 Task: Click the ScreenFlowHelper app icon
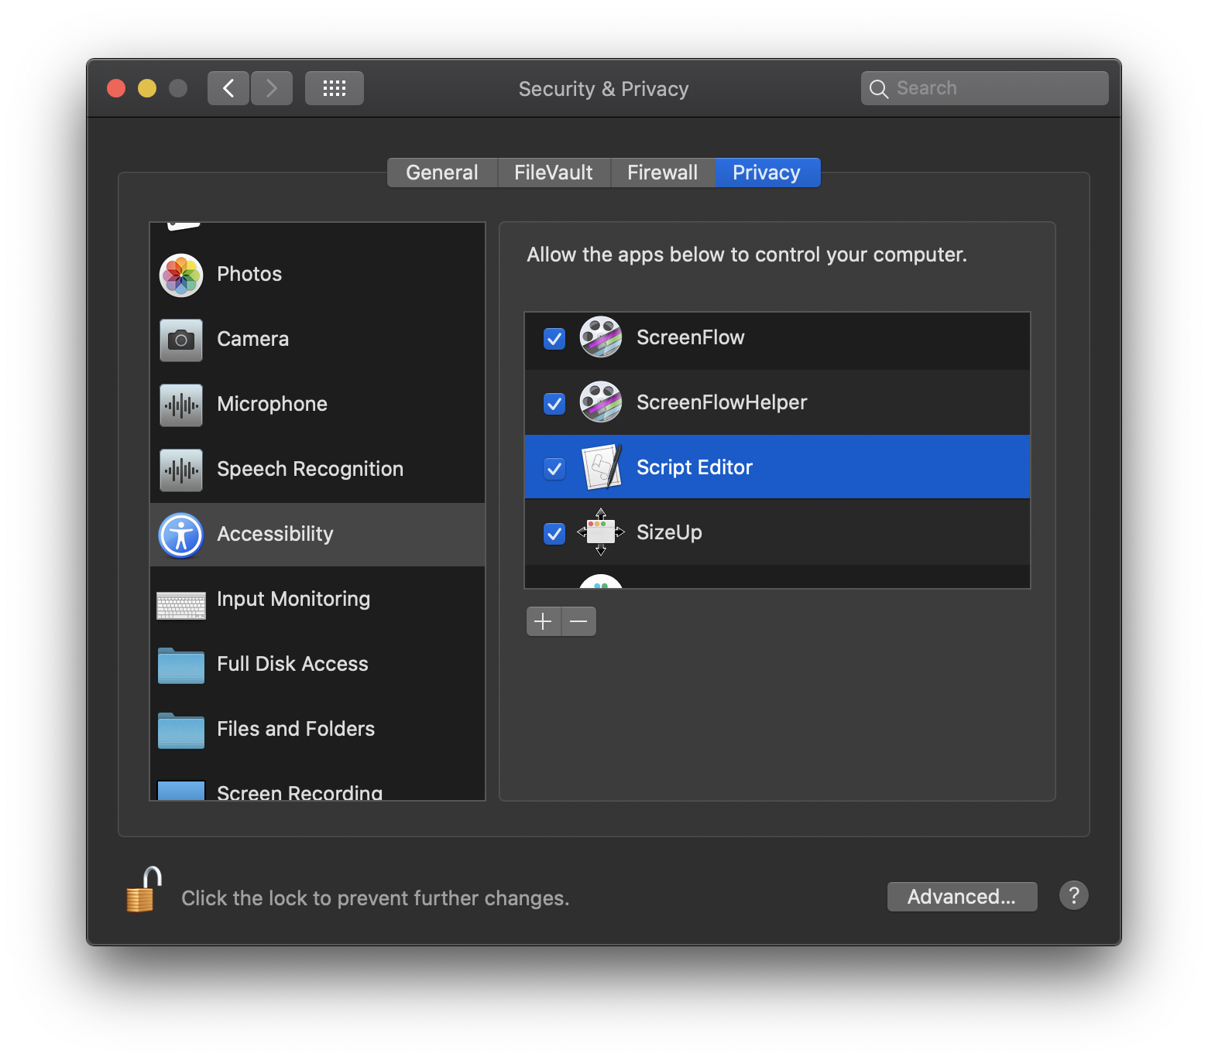pyautogui.click(x=601, y=402)
